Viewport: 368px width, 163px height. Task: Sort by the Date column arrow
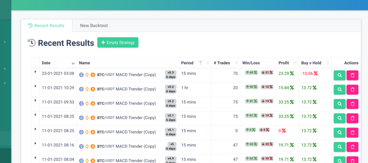click(73, 63)
